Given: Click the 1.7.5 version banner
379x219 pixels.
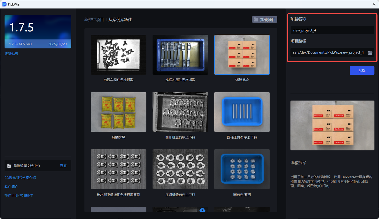Looking at the screenshot, I should point(38,31).
